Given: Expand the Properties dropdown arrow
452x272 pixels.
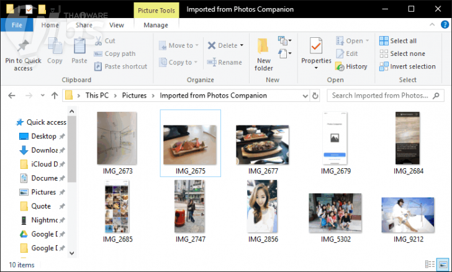Looking at the screenshot, I should (316, 68).
